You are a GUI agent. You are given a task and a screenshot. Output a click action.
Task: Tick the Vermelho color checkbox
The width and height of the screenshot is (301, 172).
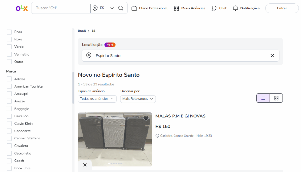(x=9, y=55)
